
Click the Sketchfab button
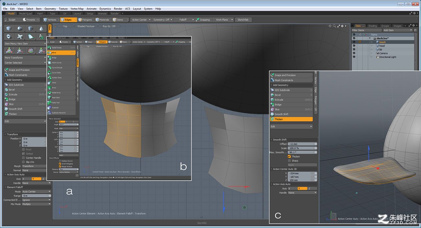click(x=243, y=20)
